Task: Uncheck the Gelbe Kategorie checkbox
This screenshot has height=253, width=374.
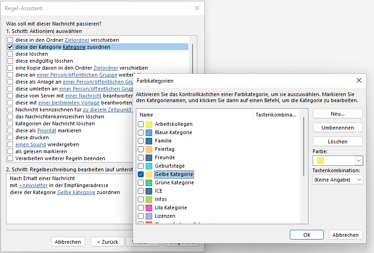Action: click(x=141, y=175)
